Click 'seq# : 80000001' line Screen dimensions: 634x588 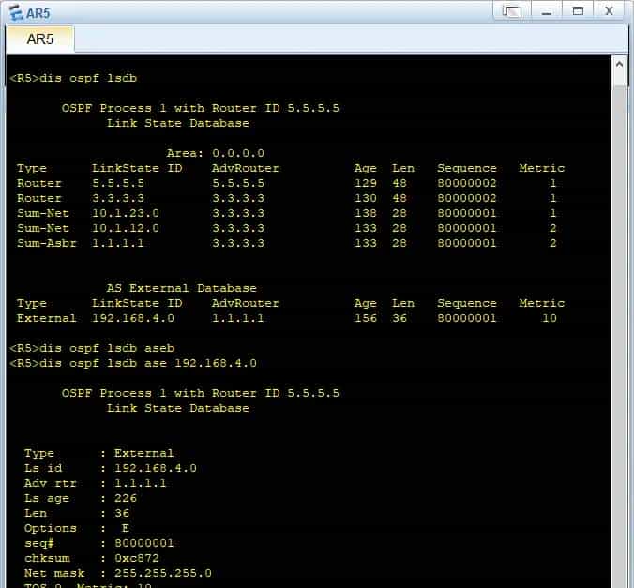(x=99, y=543)
